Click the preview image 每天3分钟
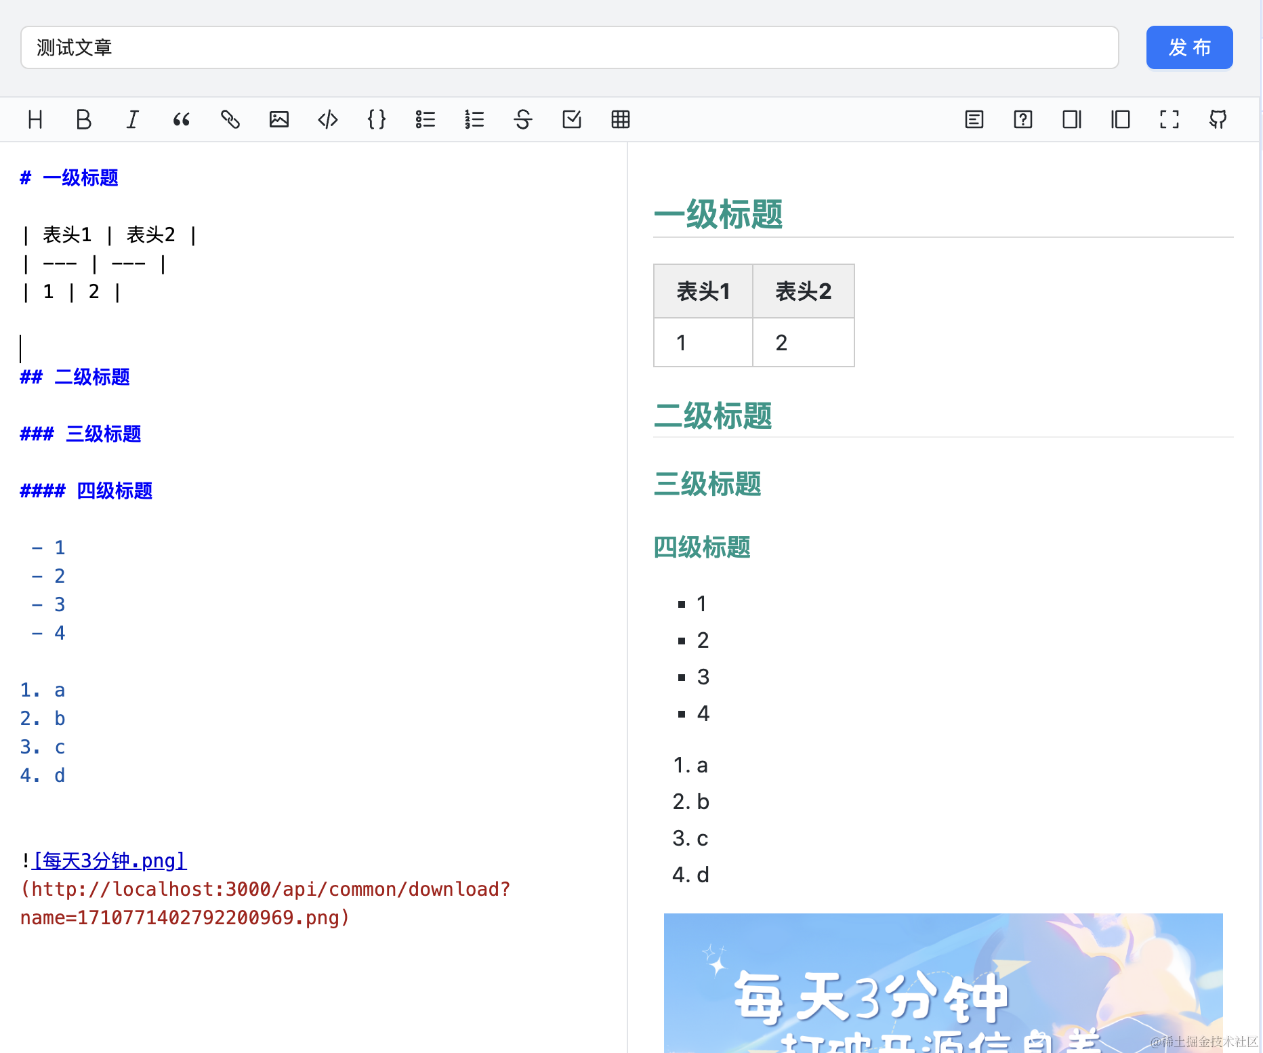The width and height of the screenshot is (1263, 1053). coord(943,983)
